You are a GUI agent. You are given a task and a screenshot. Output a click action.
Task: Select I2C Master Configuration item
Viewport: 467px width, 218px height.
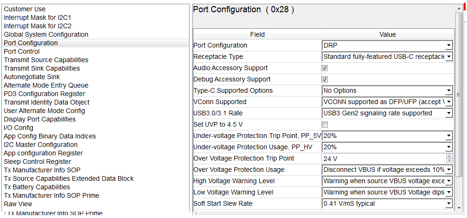pos(41,145)
